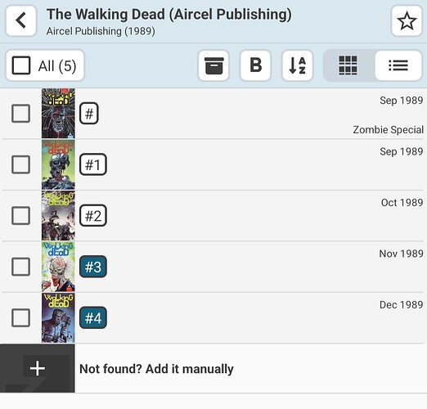The height and width of the screenshot is (409, 427).
Task: Tap the #1 issue number badge
Action: tap(93, 164)
